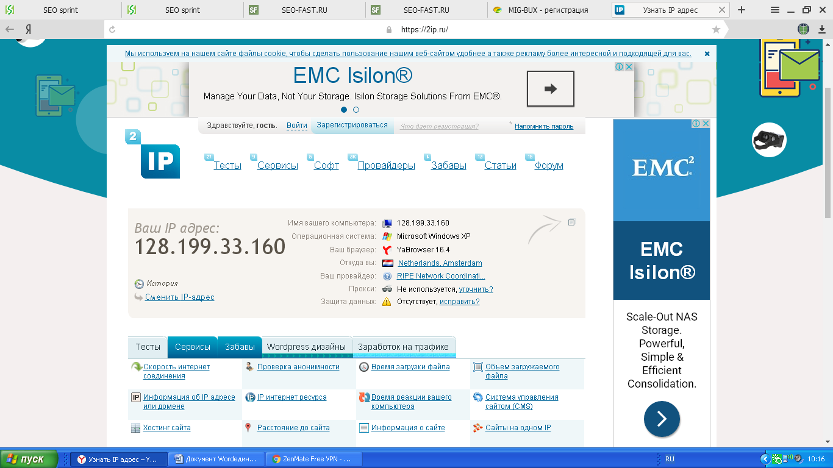This screenshot has height=468, width=833.
Task: Click the network connection icon in system tray
Action: [787, 459]
